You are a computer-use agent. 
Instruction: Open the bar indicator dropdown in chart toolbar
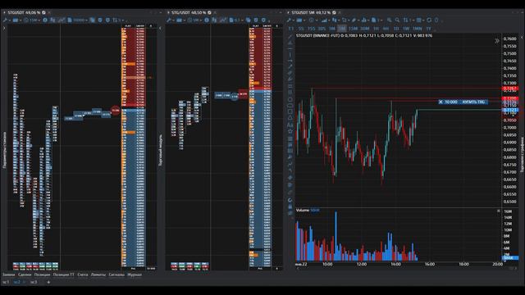326,20
